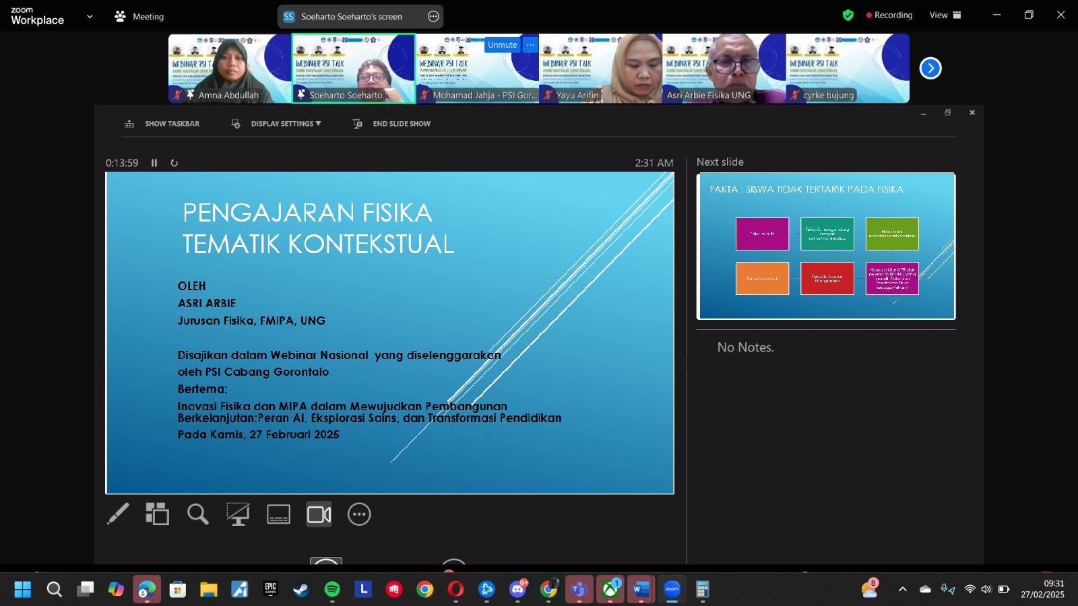
Task: Show next participants with the blue arrow
Action: coord(930,68)
